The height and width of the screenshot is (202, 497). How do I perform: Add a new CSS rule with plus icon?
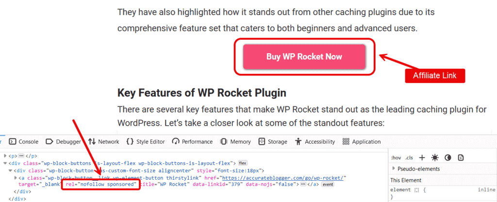[x=422, y=158]
